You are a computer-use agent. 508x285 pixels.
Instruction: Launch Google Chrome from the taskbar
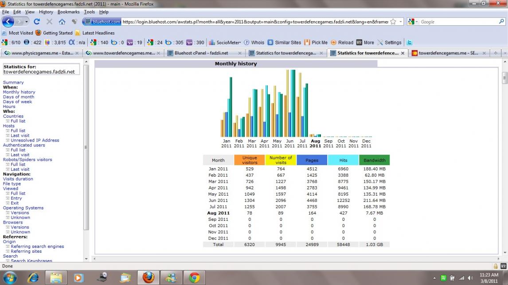(x=194, y=277)
